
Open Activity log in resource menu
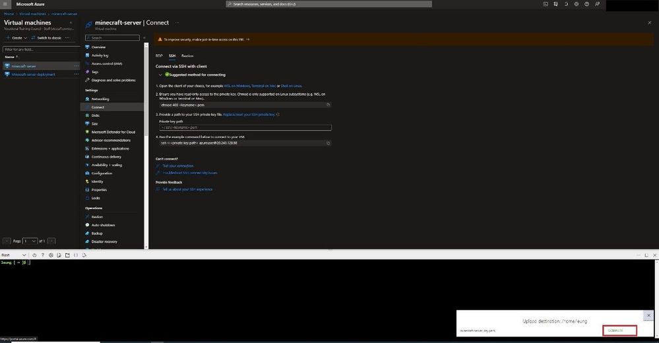click(100, 55)
